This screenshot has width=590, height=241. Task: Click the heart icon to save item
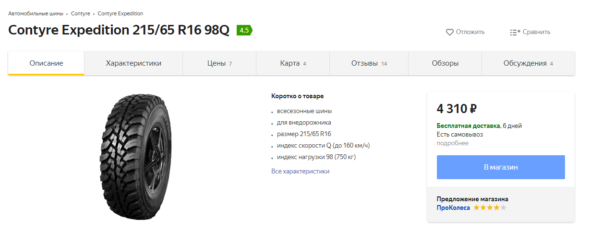[x=450, y=32]
